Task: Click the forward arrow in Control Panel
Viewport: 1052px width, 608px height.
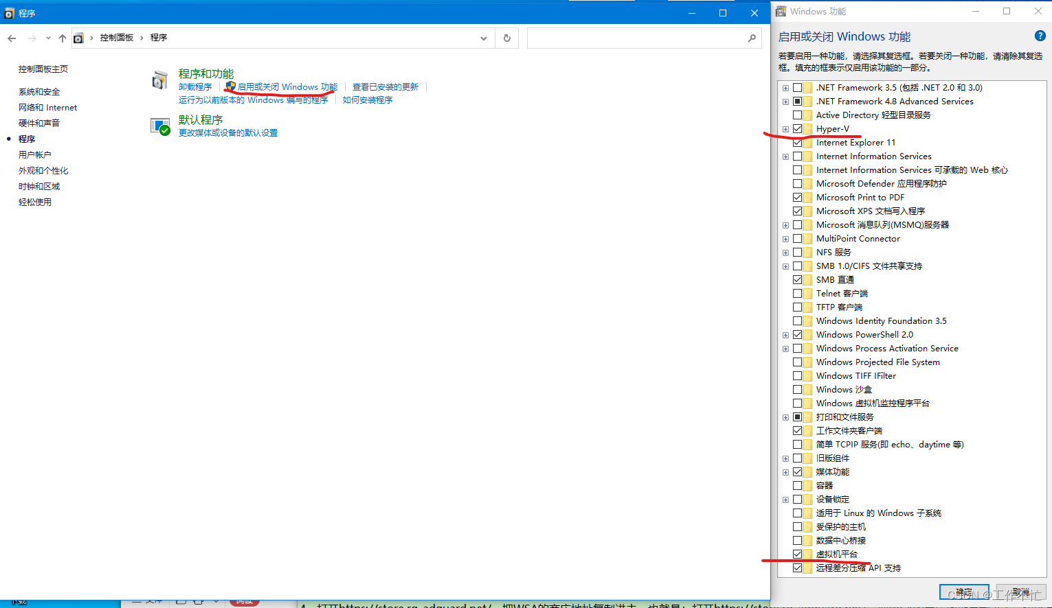Action: coord(32,38)
